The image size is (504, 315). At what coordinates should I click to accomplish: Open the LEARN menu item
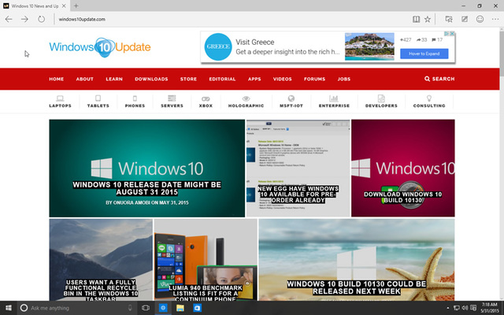(114, 79)
